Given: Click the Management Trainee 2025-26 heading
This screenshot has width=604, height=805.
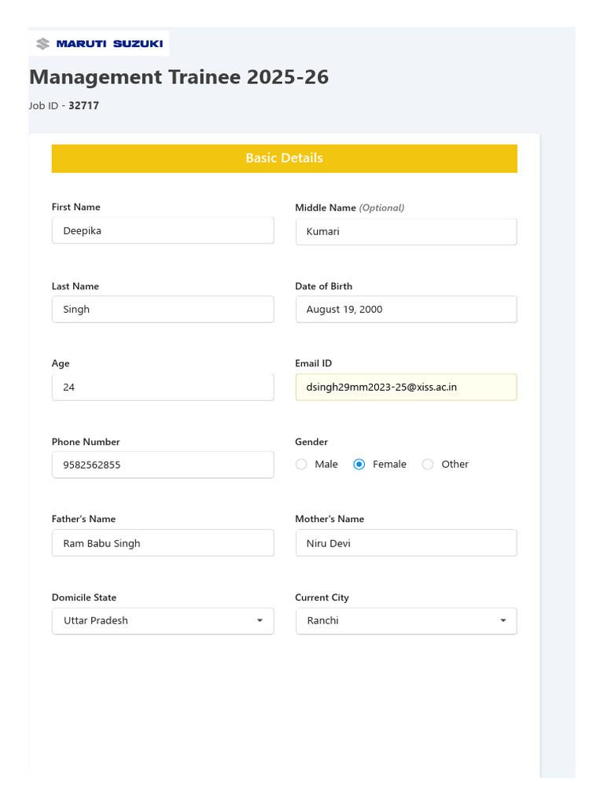Looking at the screenshot, I should (179, 77).
